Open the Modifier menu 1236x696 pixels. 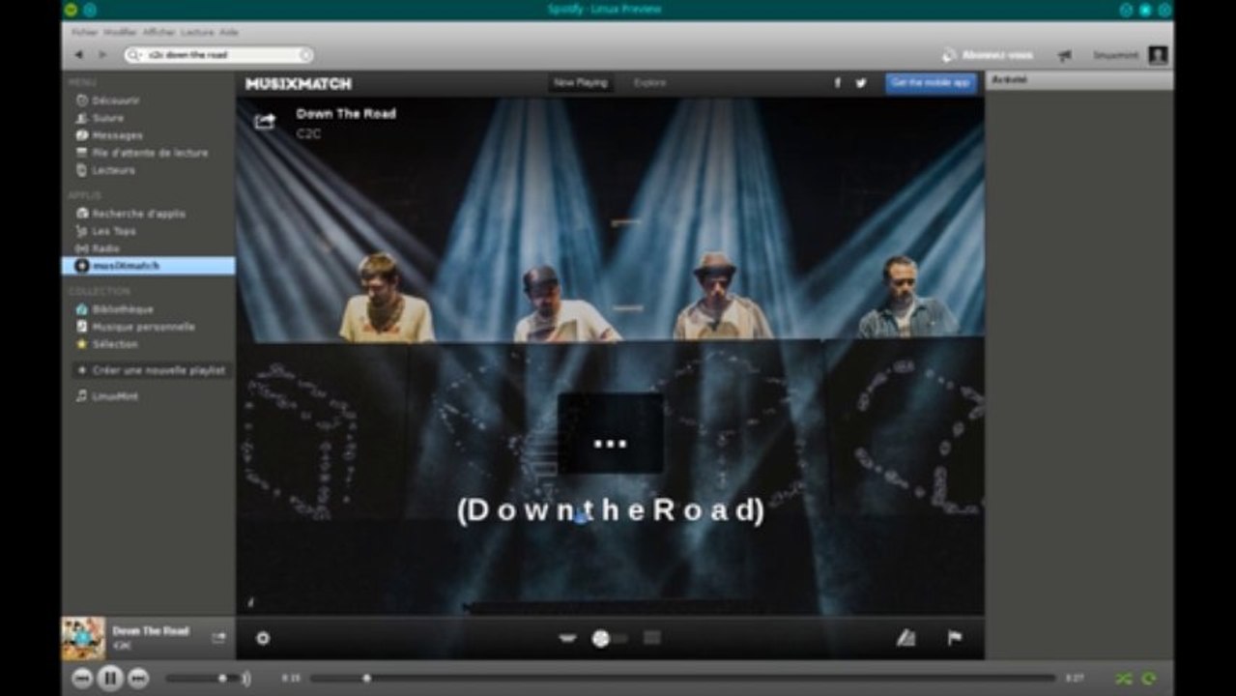point(121,32)
